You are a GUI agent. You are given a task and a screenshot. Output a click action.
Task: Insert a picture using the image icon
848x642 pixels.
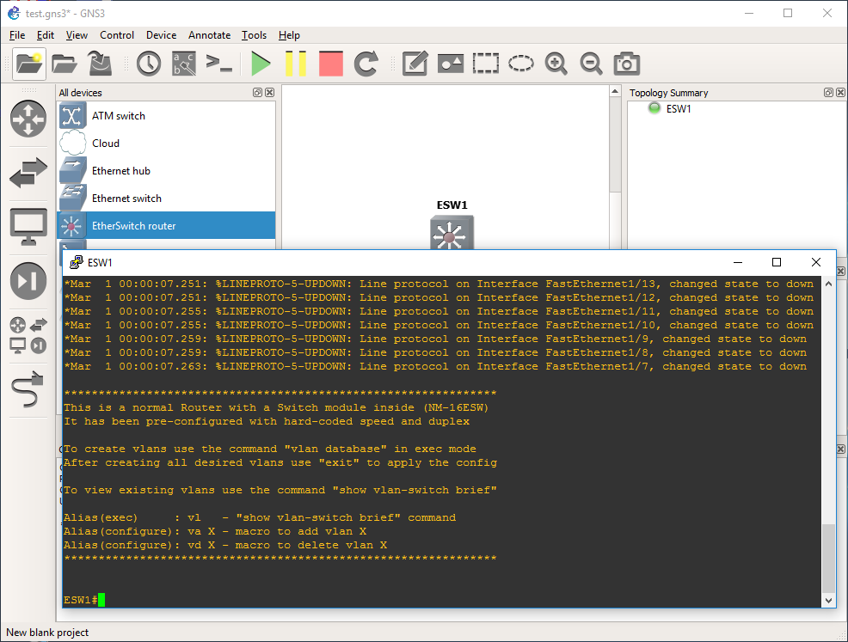pyautogui.click(x=451, y=64)
